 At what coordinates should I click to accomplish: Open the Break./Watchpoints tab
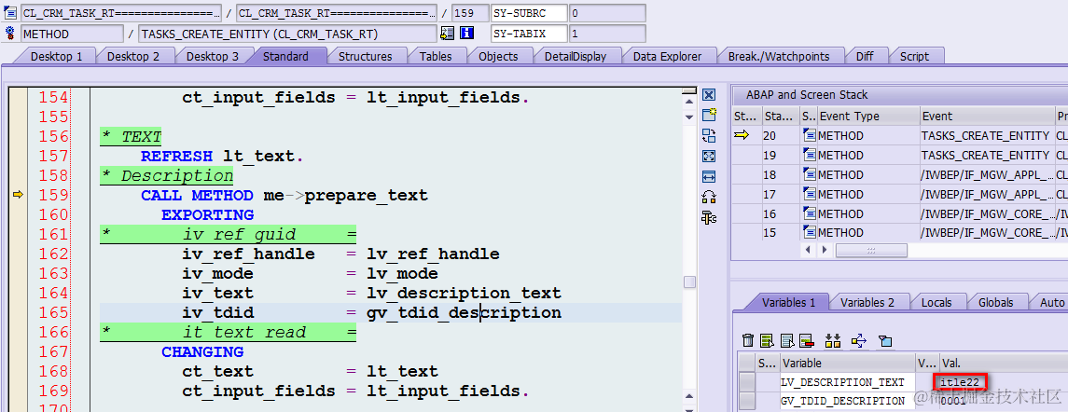[779, 57]
